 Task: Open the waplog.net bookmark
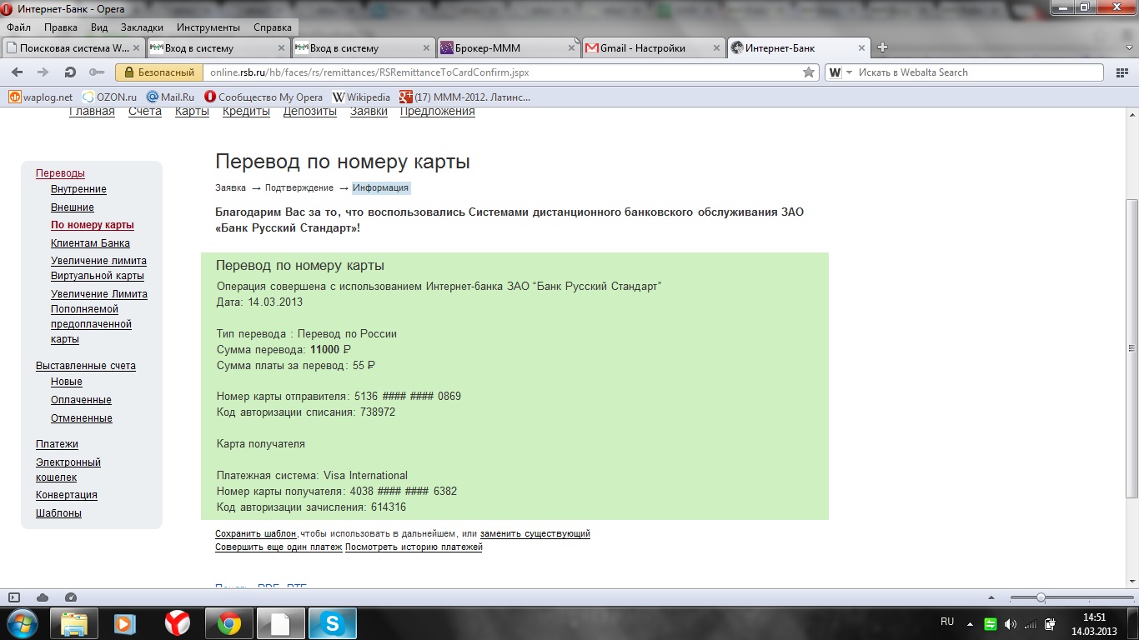point(41,97)
